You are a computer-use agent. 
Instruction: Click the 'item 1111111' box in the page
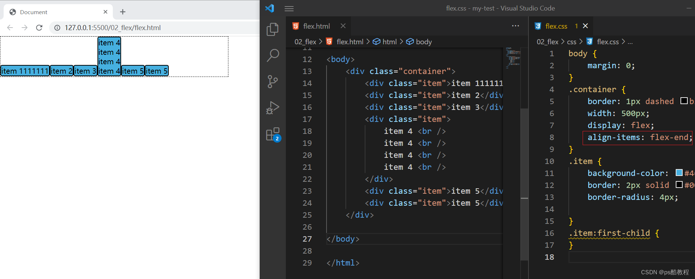pyautogui.click(x=25, y=71)
